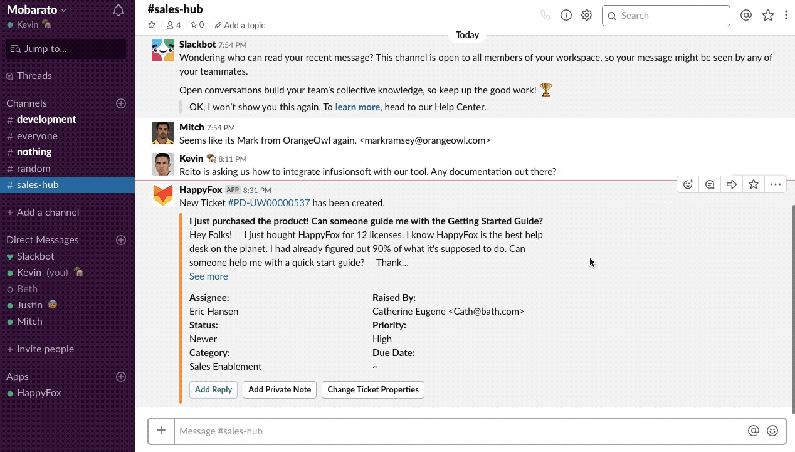Viewport: 795px width, 452px height.
Task: Add an app with plus icon beside Apps
Action: pos(121,376)
